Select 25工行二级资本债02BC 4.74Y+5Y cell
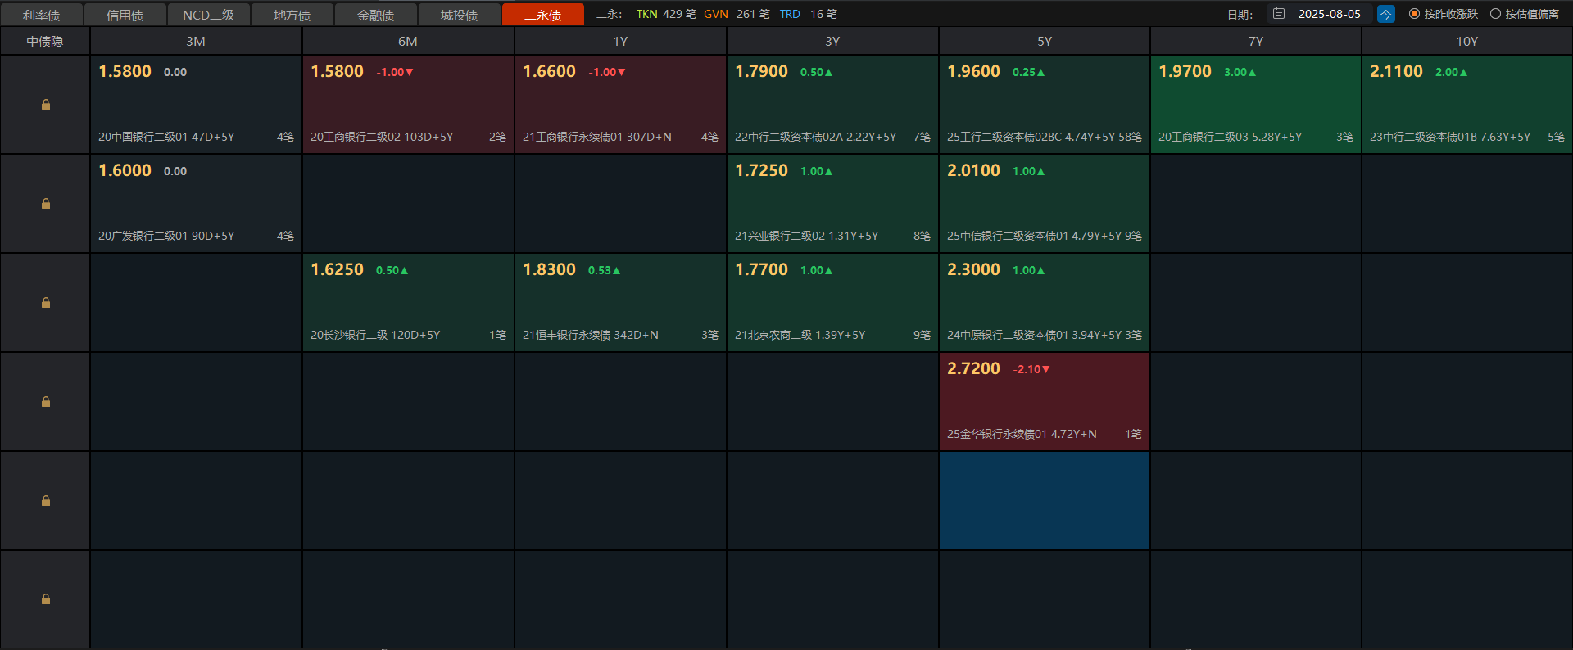The height and width of the screenshot is (650, 1573). click(1045, 105)
